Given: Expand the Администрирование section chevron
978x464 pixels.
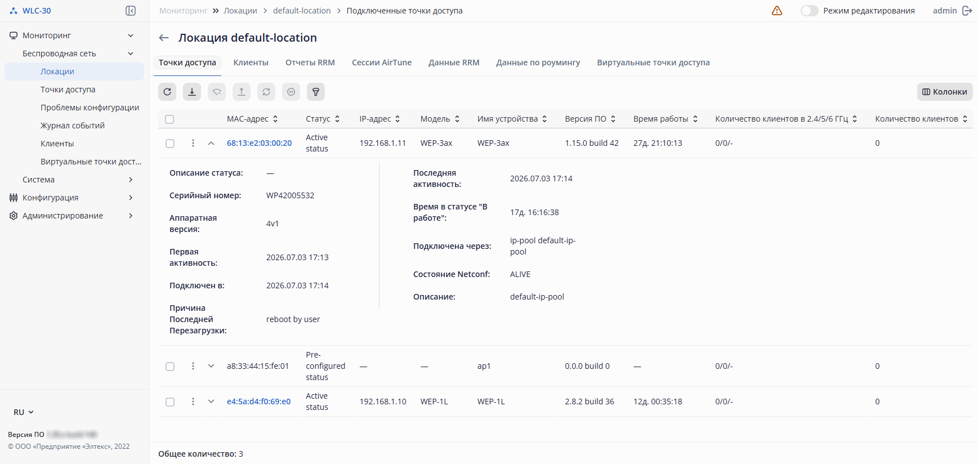Looking at the screenshot, I should point(131,216).
